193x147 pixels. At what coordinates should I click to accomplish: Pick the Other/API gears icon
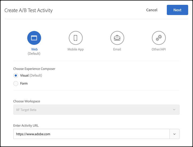coord(159,38)
